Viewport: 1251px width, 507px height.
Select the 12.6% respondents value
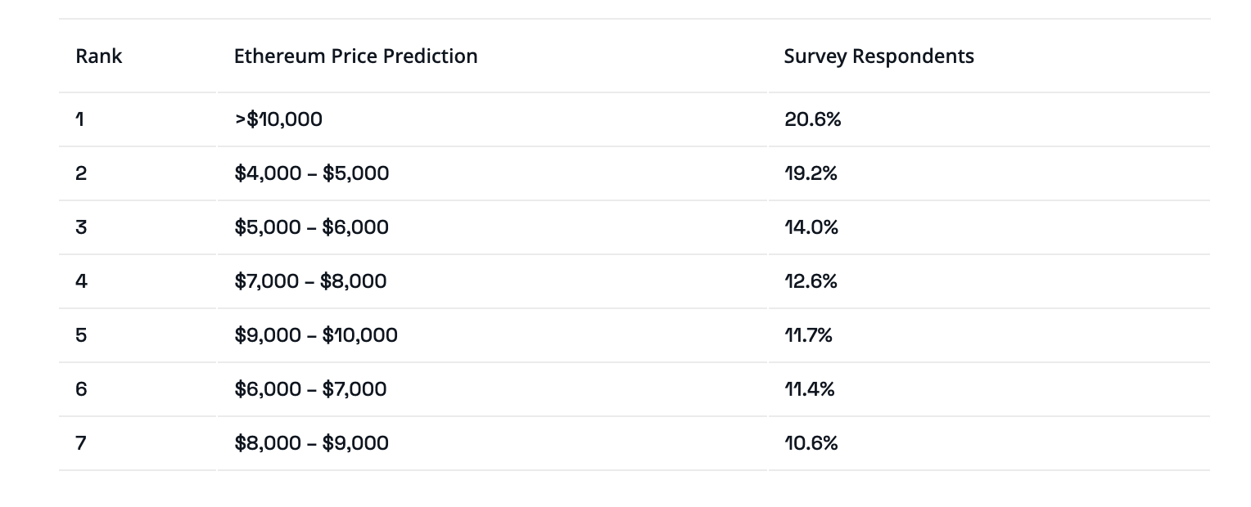tap(811, 281)
